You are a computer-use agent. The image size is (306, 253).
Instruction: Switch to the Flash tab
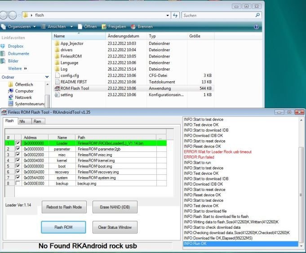(9, 121)
